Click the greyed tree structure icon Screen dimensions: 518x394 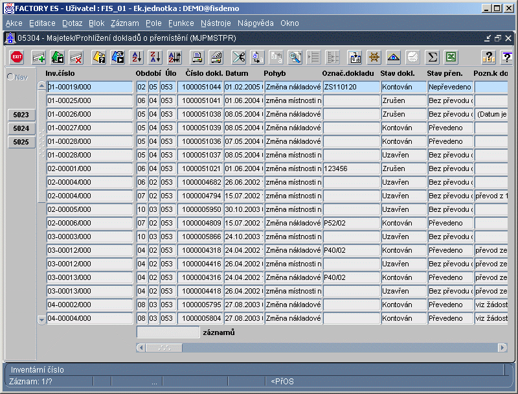tap(333, 57)
